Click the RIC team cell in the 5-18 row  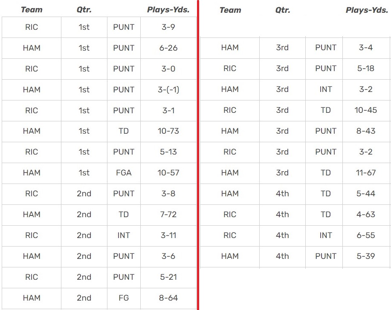coord(230,69)
